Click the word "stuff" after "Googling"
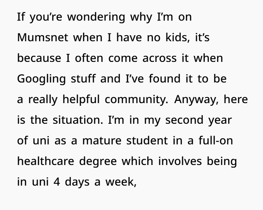 tap(83, 78)
